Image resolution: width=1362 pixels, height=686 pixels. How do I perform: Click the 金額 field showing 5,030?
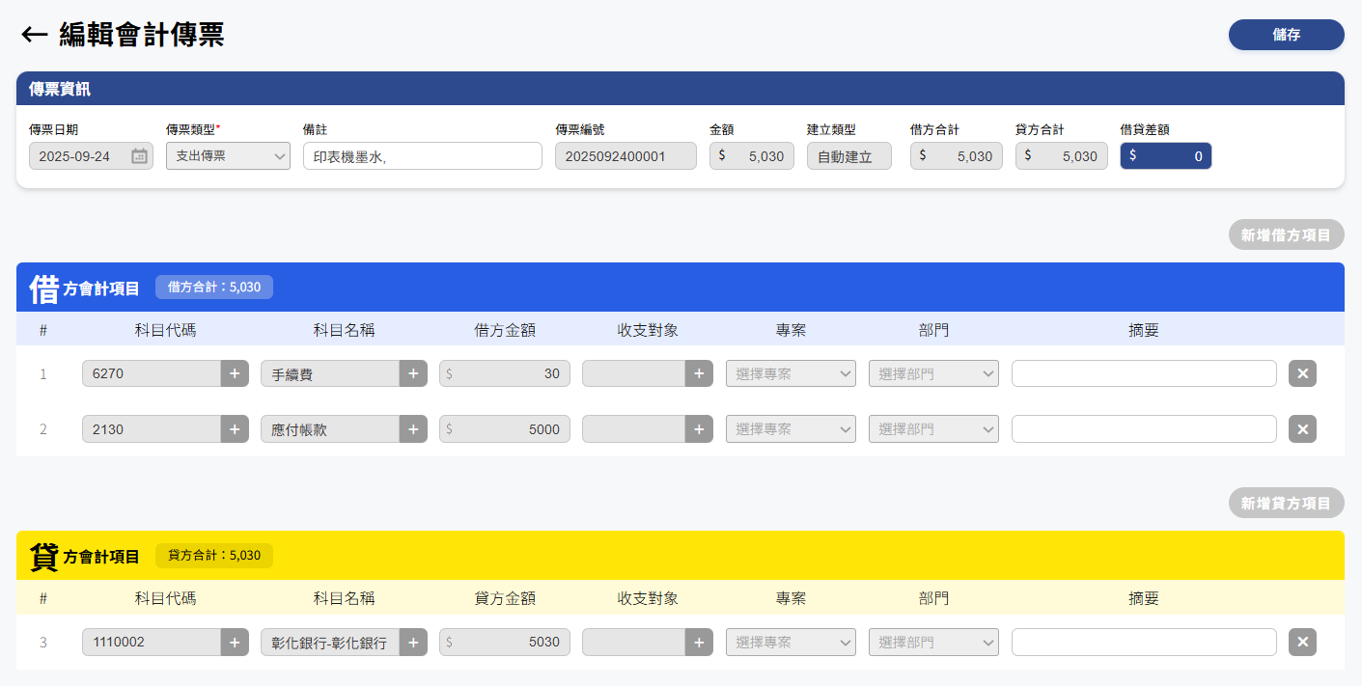pyautogui.click(x=752, y=156)
